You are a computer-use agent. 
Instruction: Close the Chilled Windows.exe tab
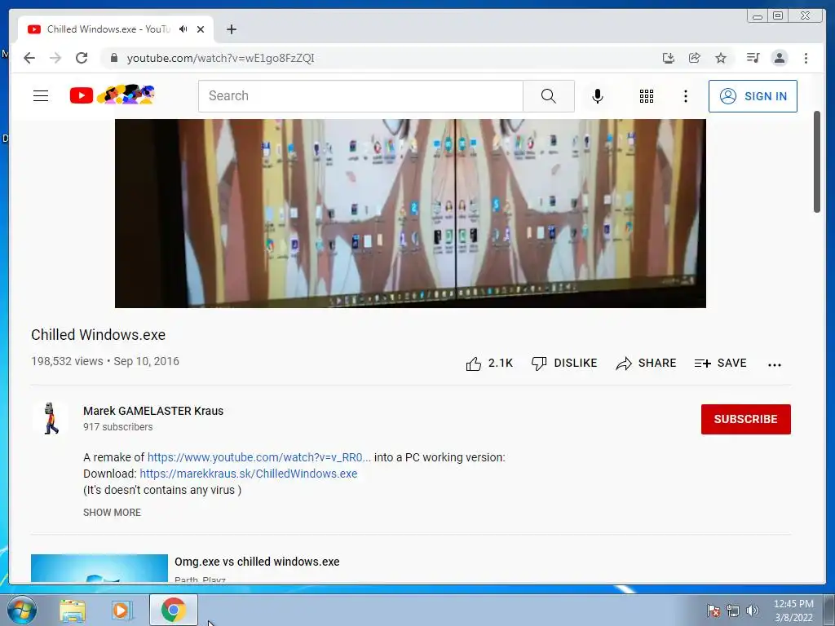[x=201, y=29]
